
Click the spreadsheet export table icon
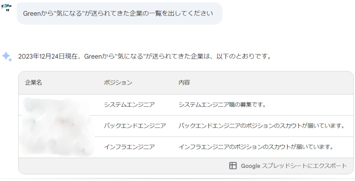coord(233,166)
